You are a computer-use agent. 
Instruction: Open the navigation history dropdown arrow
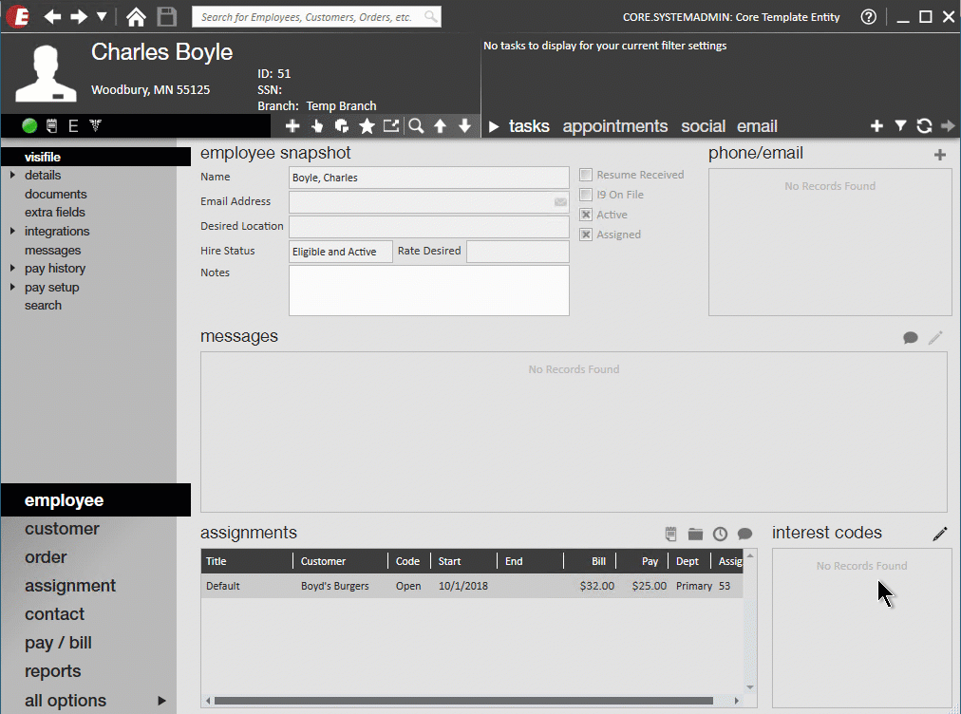102,17
